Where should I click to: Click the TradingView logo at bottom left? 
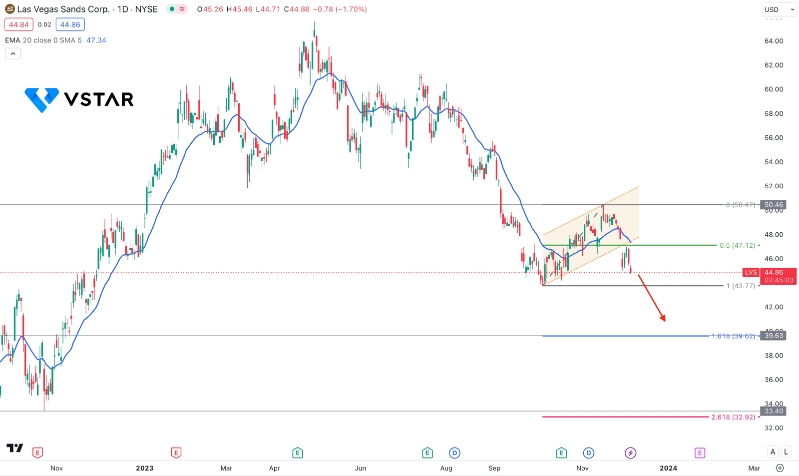(x=15, y=448)
